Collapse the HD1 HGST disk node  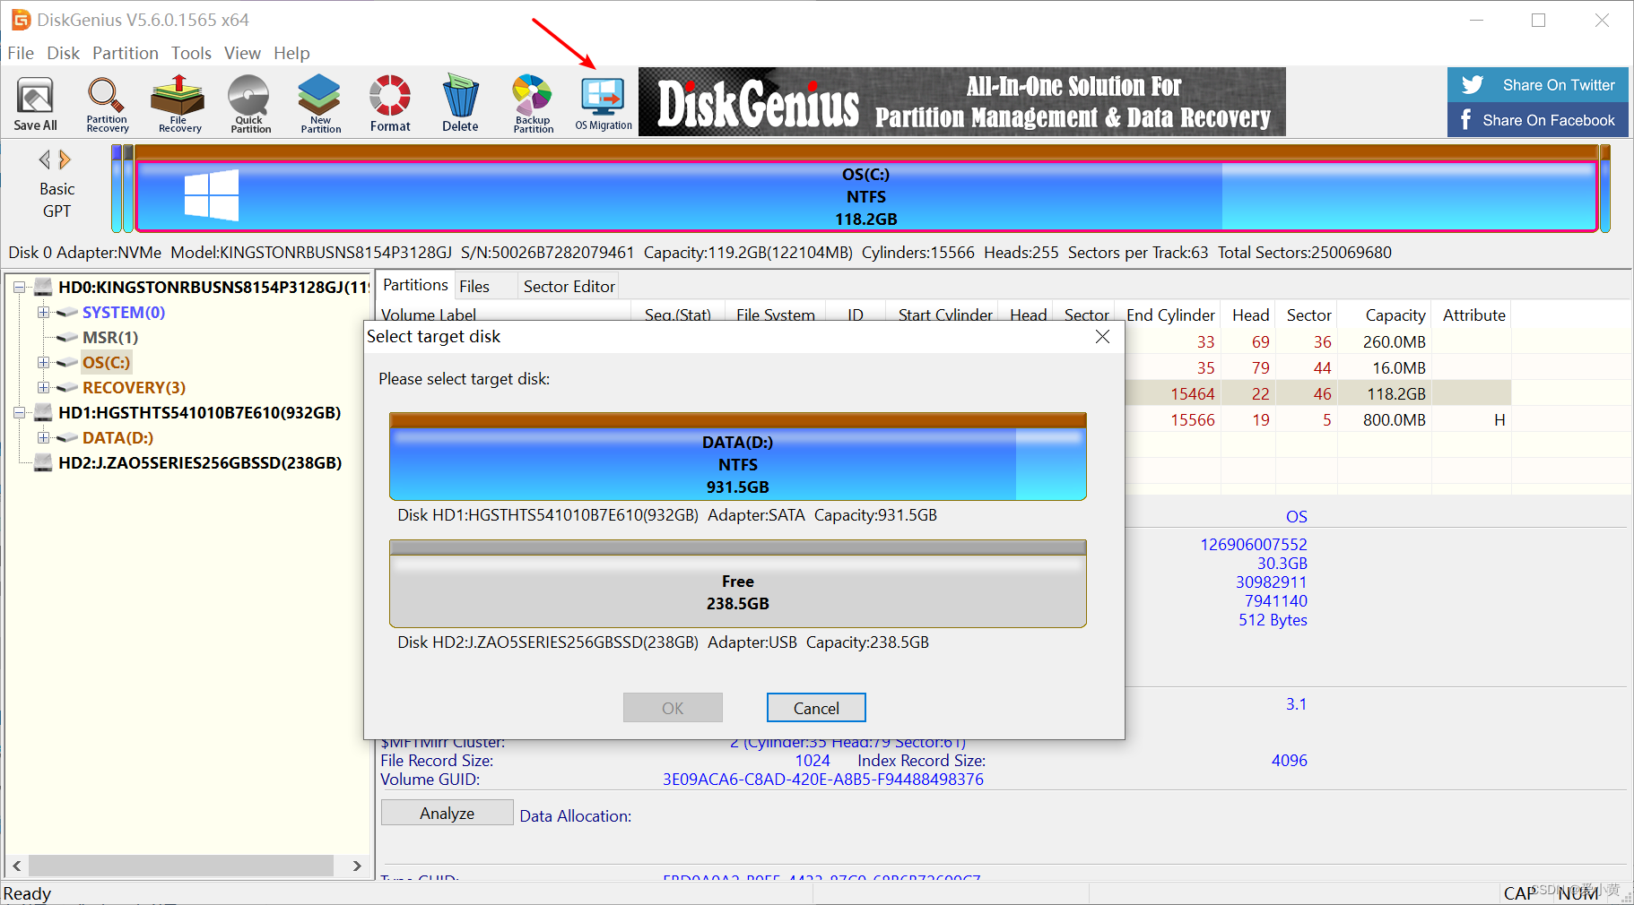19,413
